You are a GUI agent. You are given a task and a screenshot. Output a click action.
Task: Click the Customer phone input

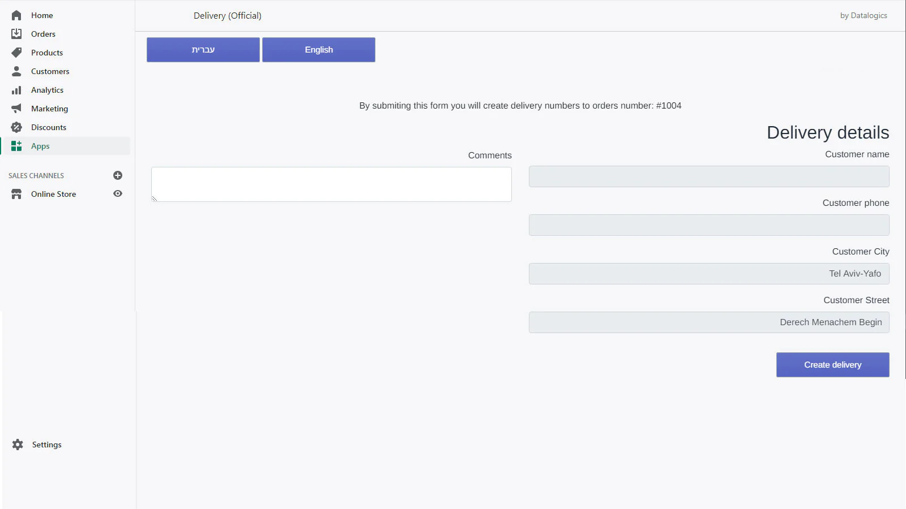point(708,225)
